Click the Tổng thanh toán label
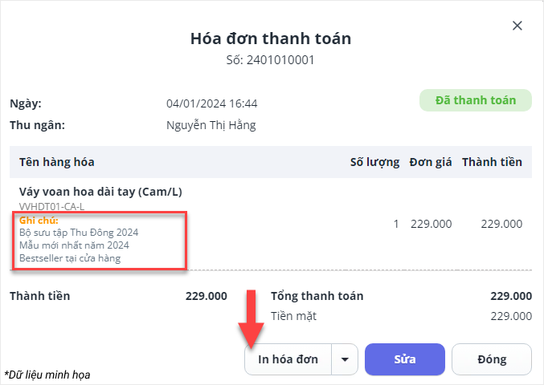 317,295
